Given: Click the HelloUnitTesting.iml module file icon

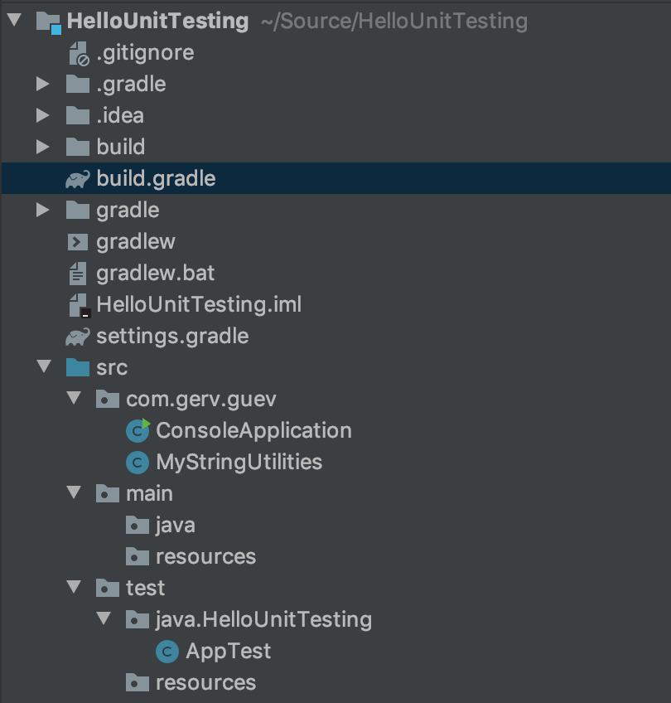Looking at the screenshot, I should point(80,306).
